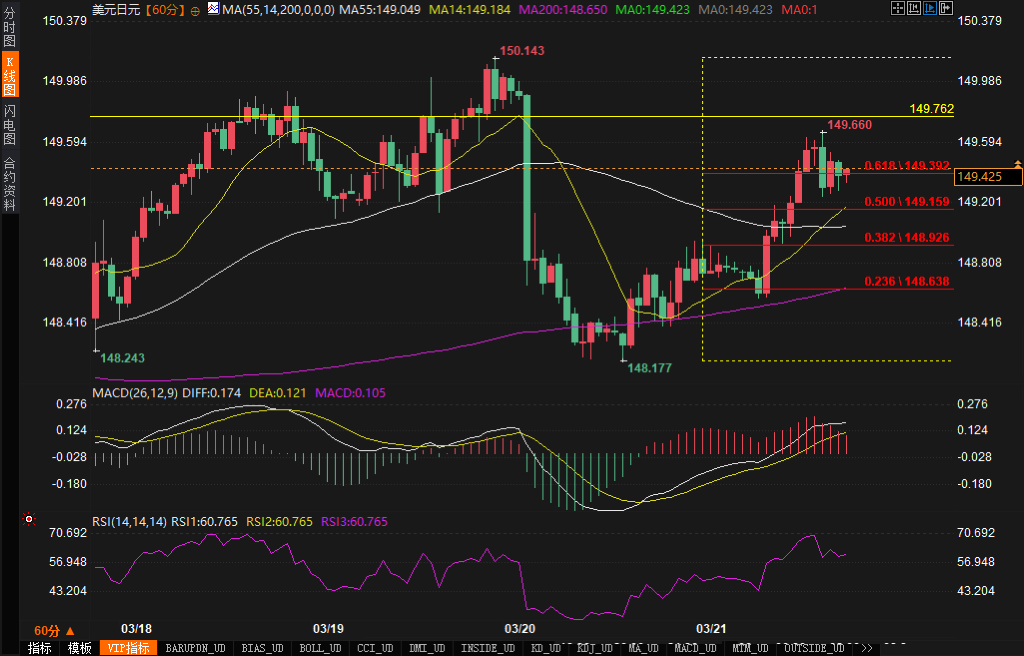Click the 0.618 \ 149.392 Fibonacci label

coord(907,165)
